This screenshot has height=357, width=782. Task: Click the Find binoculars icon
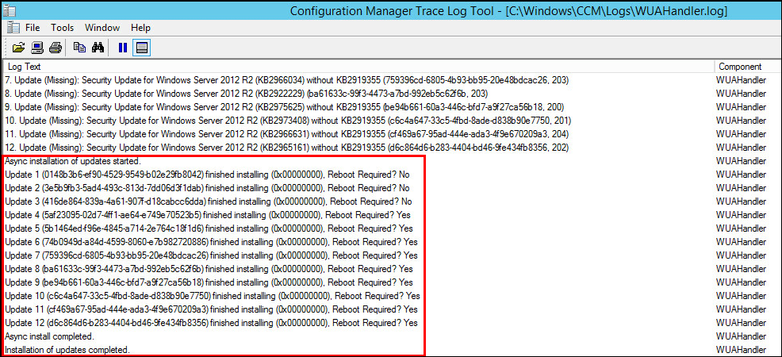click(x=98, y=47)
